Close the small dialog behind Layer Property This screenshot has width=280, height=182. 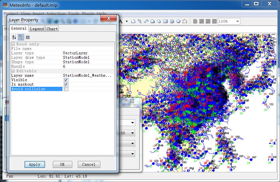(132, 101)
